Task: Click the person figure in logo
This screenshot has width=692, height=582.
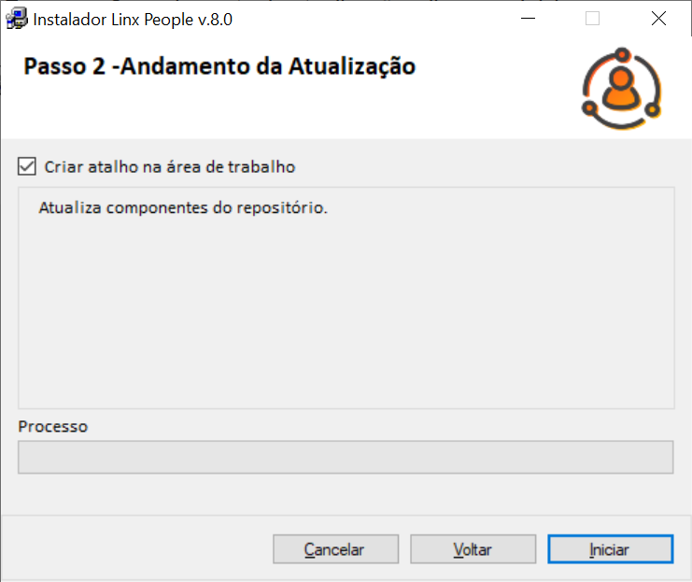Action: point(621,89)
